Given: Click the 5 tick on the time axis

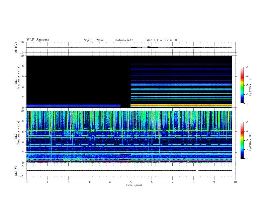Looking at the screenshot, I should point(131,182).
